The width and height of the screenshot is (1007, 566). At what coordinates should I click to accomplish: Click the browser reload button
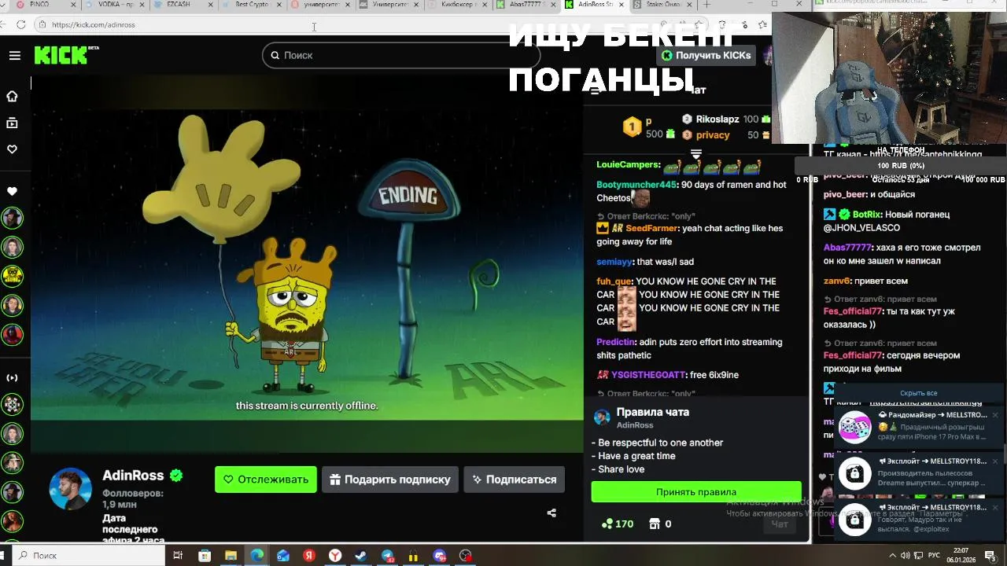[x=21, y=24]
